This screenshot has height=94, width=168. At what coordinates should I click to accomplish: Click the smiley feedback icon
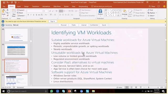point(164,6)
